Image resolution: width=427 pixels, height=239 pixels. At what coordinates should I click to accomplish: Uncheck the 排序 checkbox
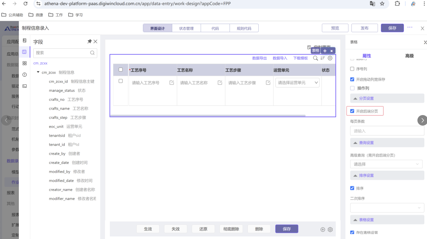click(352, 188)
